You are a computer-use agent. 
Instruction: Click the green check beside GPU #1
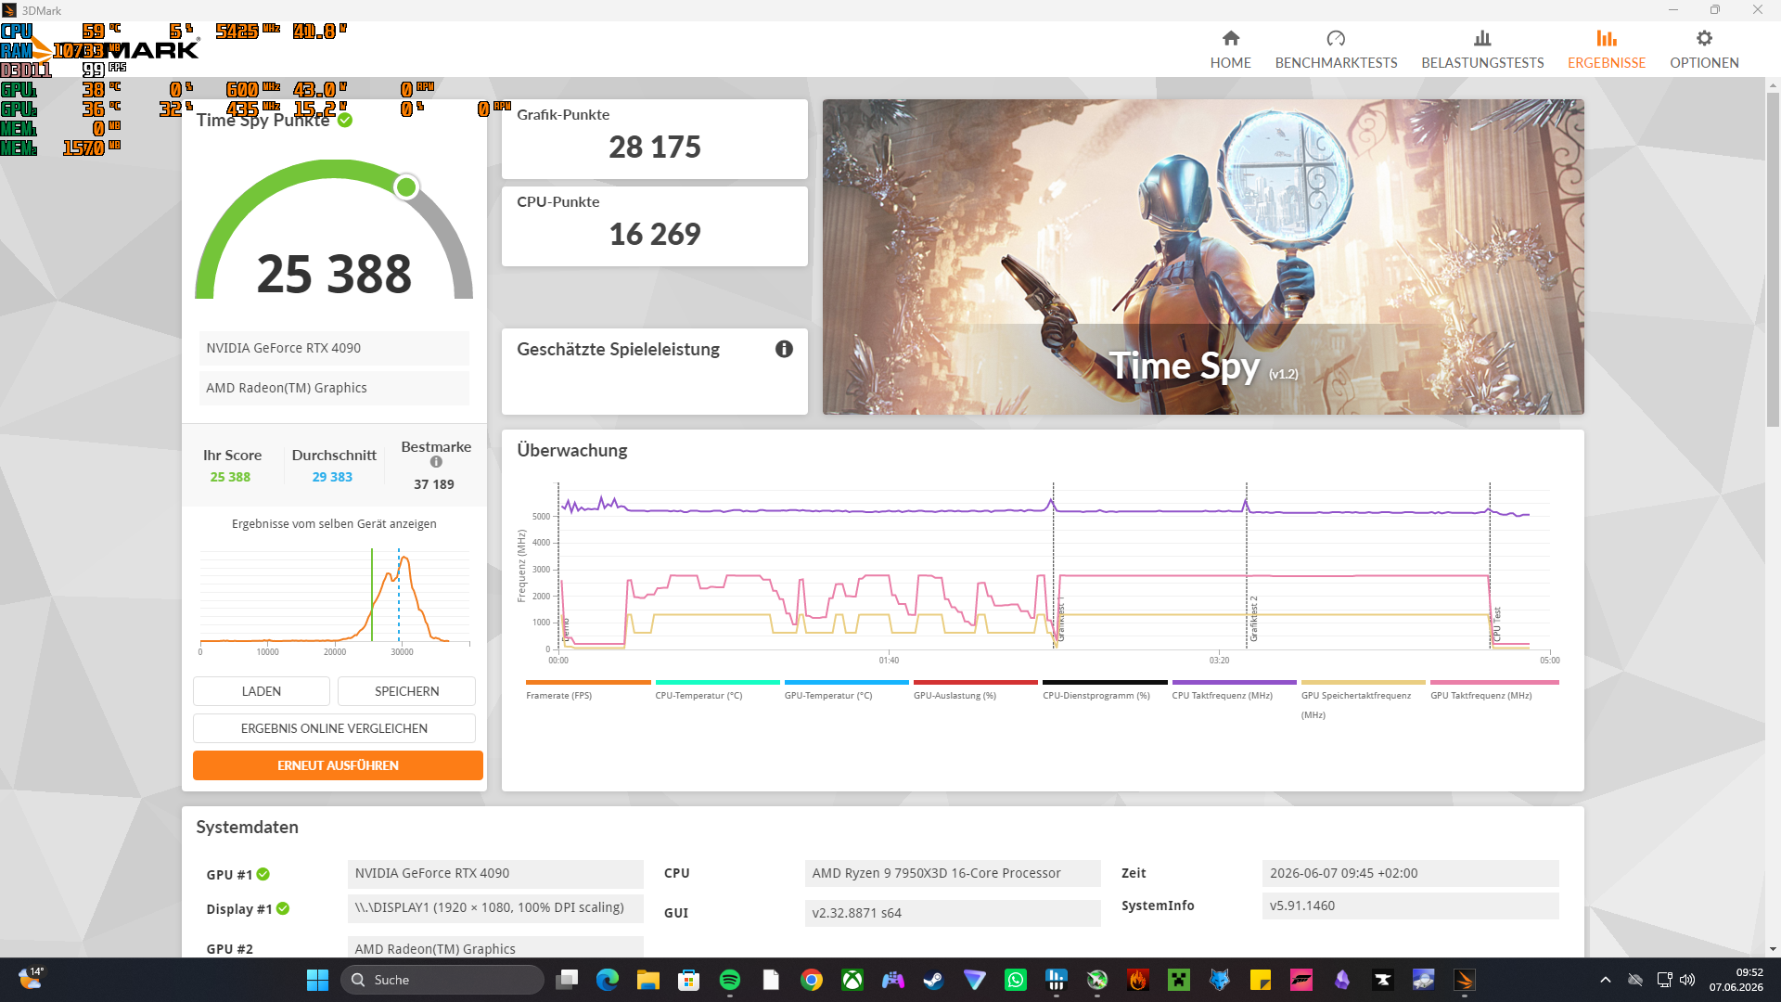click(263, 874)
